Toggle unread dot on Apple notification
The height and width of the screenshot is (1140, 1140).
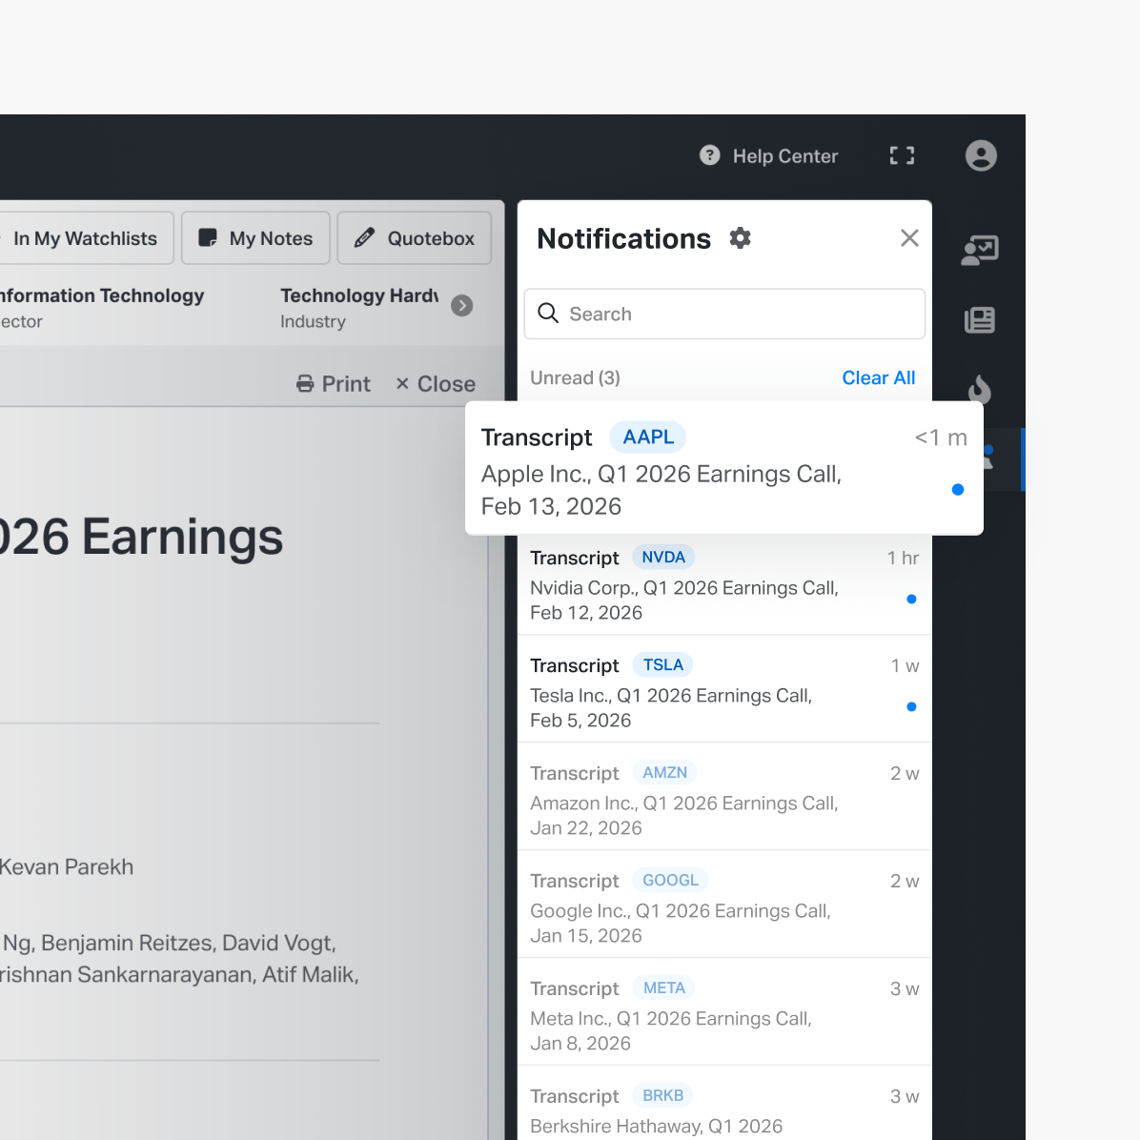958,490
